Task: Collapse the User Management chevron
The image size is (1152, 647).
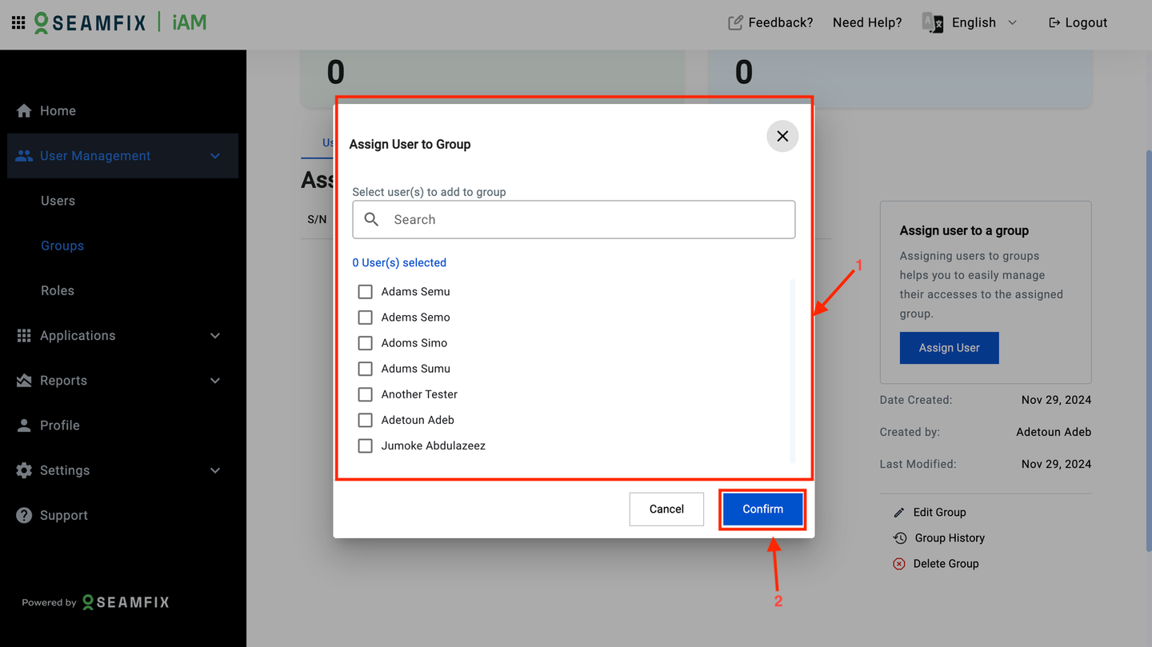Action: (215, 156)
